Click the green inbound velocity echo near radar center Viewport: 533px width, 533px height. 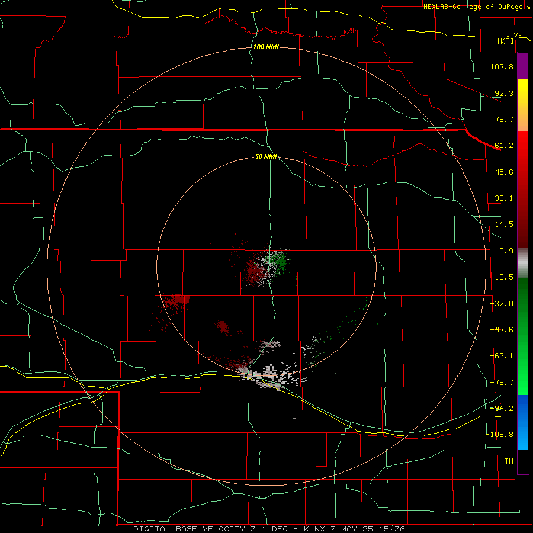[280, 262]
